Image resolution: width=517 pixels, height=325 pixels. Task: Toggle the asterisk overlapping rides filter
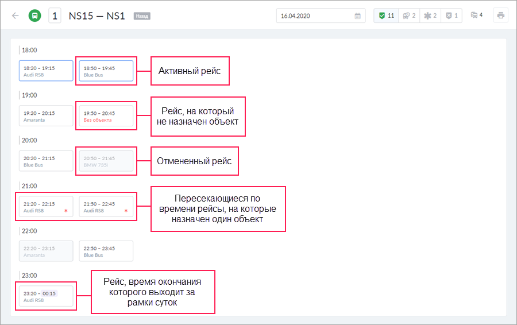(x=430, y=16)
